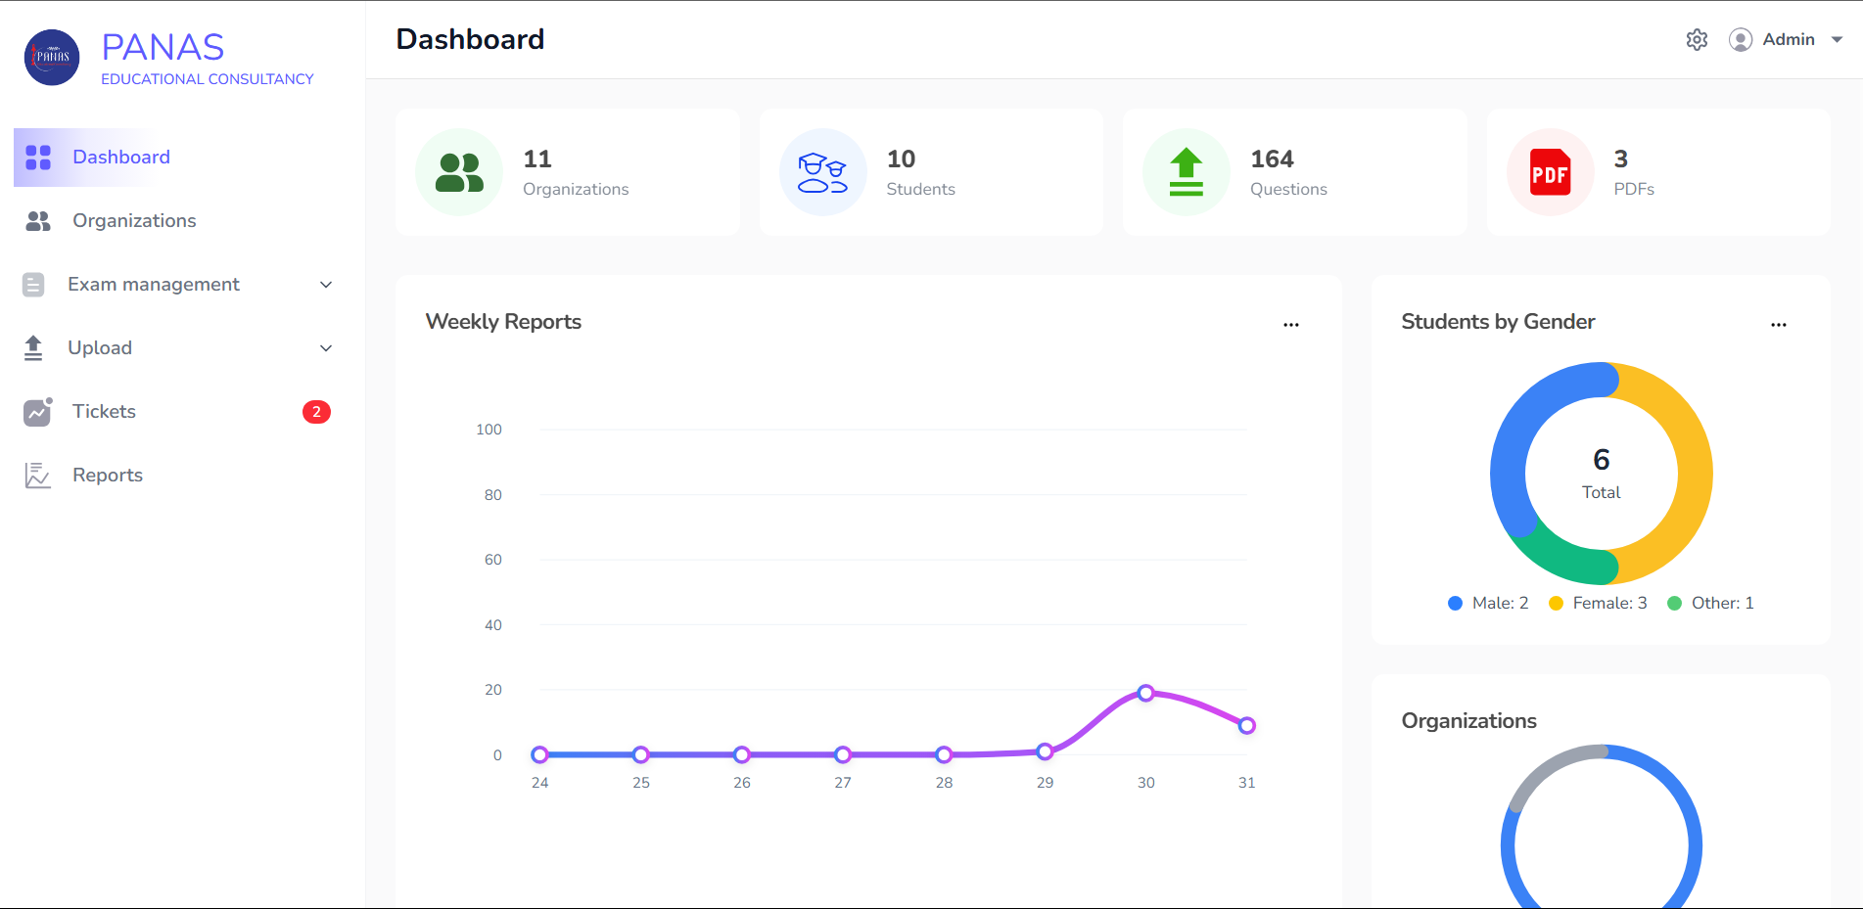1863x909 pixels.
Task: Click the PANAS logo icon
Action: coord(52,58)
